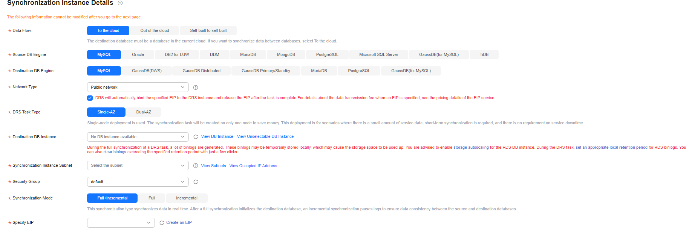Select To the cloud data flow
This screenshot has height=234, width=689.
108,30
